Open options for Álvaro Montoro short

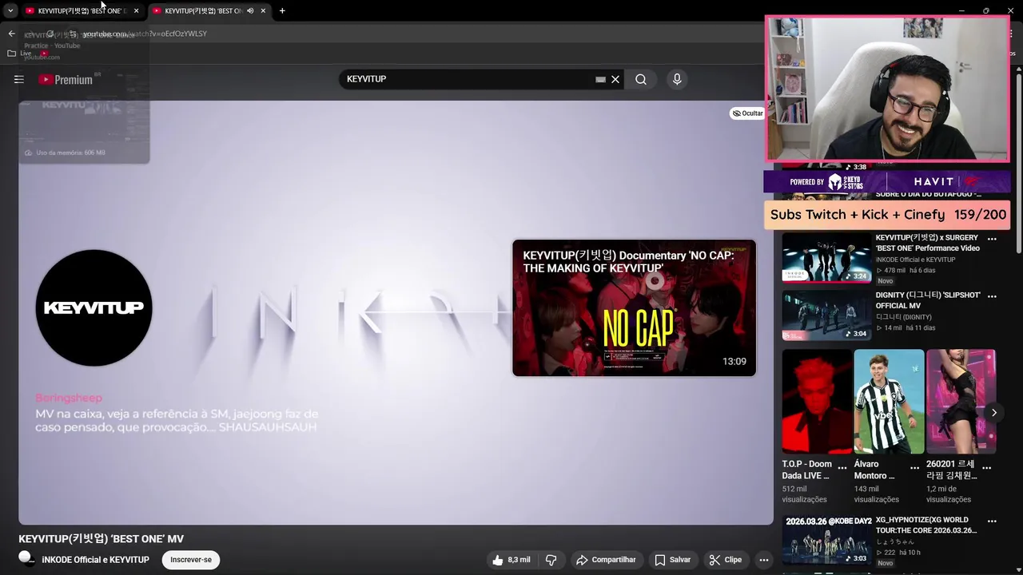pyautogui.click(x=914, y=468)
